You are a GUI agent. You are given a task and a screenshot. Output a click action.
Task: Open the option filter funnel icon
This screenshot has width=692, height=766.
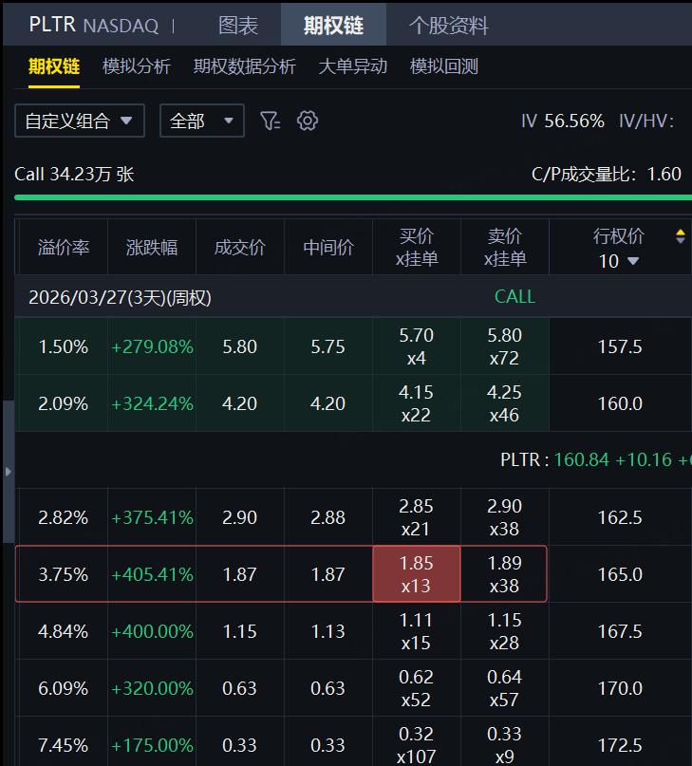click(x=270, y=121)
